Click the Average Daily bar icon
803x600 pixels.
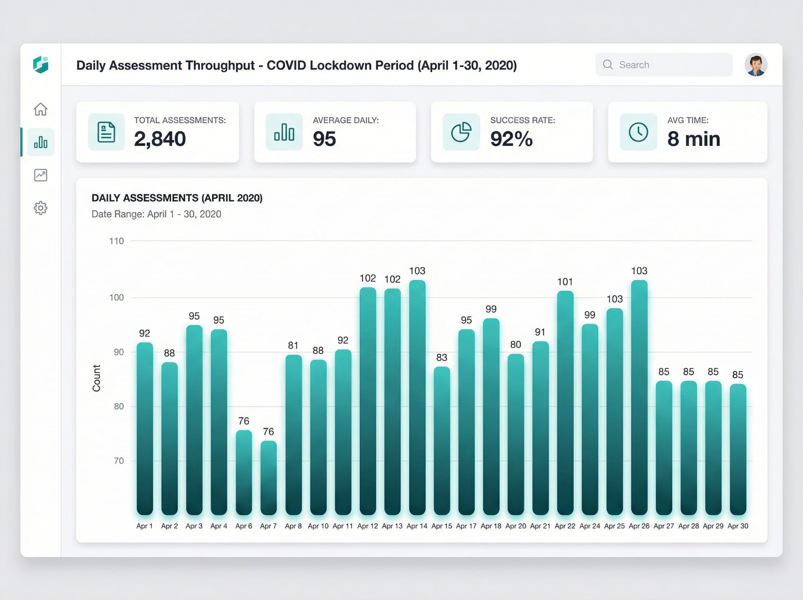(x=284, y=132)
